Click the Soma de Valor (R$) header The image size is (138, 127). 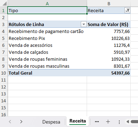tap(109, 24)
